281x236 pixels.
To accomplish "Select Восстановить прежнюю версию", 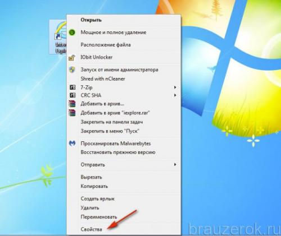I will (118, 152).
